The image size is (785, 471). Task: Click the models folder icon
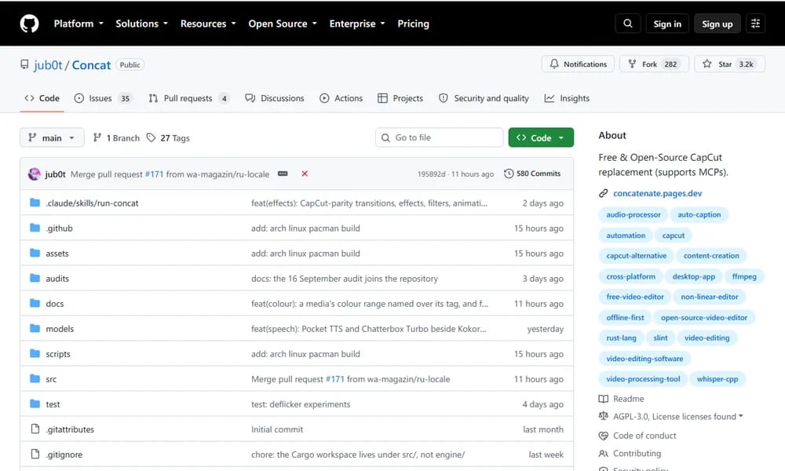[x=35, y=328]
